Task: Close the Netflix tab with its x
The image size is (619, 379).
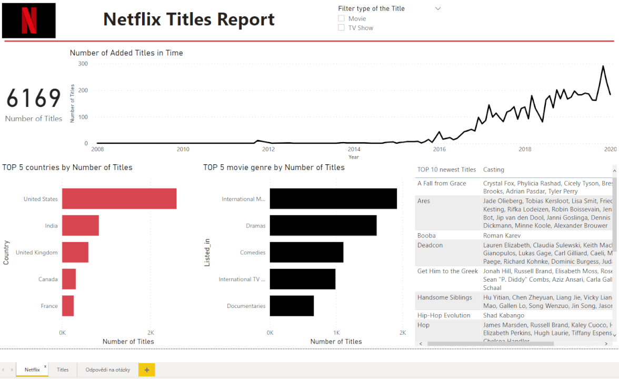Action: point(45,365)
